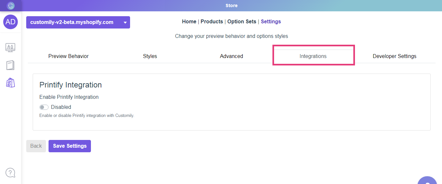Click the Customily logo in top-left corner

point(11,6)
